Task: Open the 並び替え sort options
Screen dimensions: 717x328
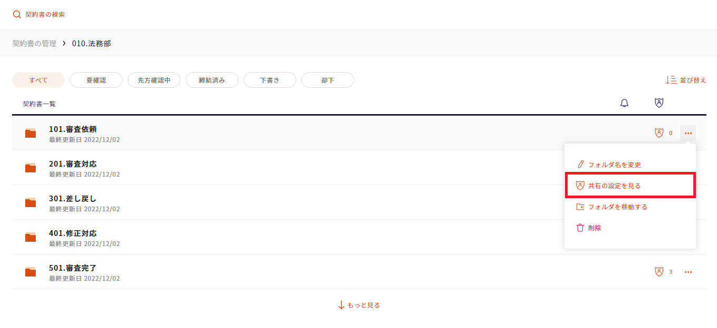Action: pyautogui.click(x=686, y=80)
